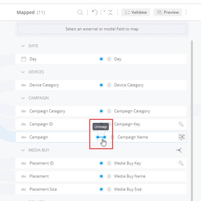This screenshot has height=201, width=201.
Task: Click the mapping dot on the Placement row
Action: [101, 176]
